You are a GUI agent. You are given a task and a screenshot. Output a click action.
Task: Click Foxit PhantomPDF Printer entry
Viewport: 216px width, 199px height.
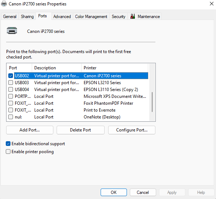pos(109,103)
